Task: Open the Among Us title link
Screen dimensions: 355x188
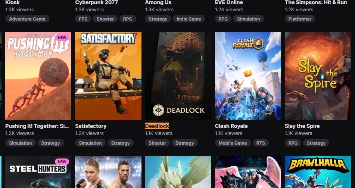Action: point(158,3)
